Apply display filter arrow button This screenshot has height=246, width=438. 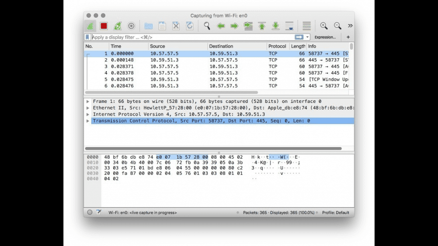coord(299,37)
